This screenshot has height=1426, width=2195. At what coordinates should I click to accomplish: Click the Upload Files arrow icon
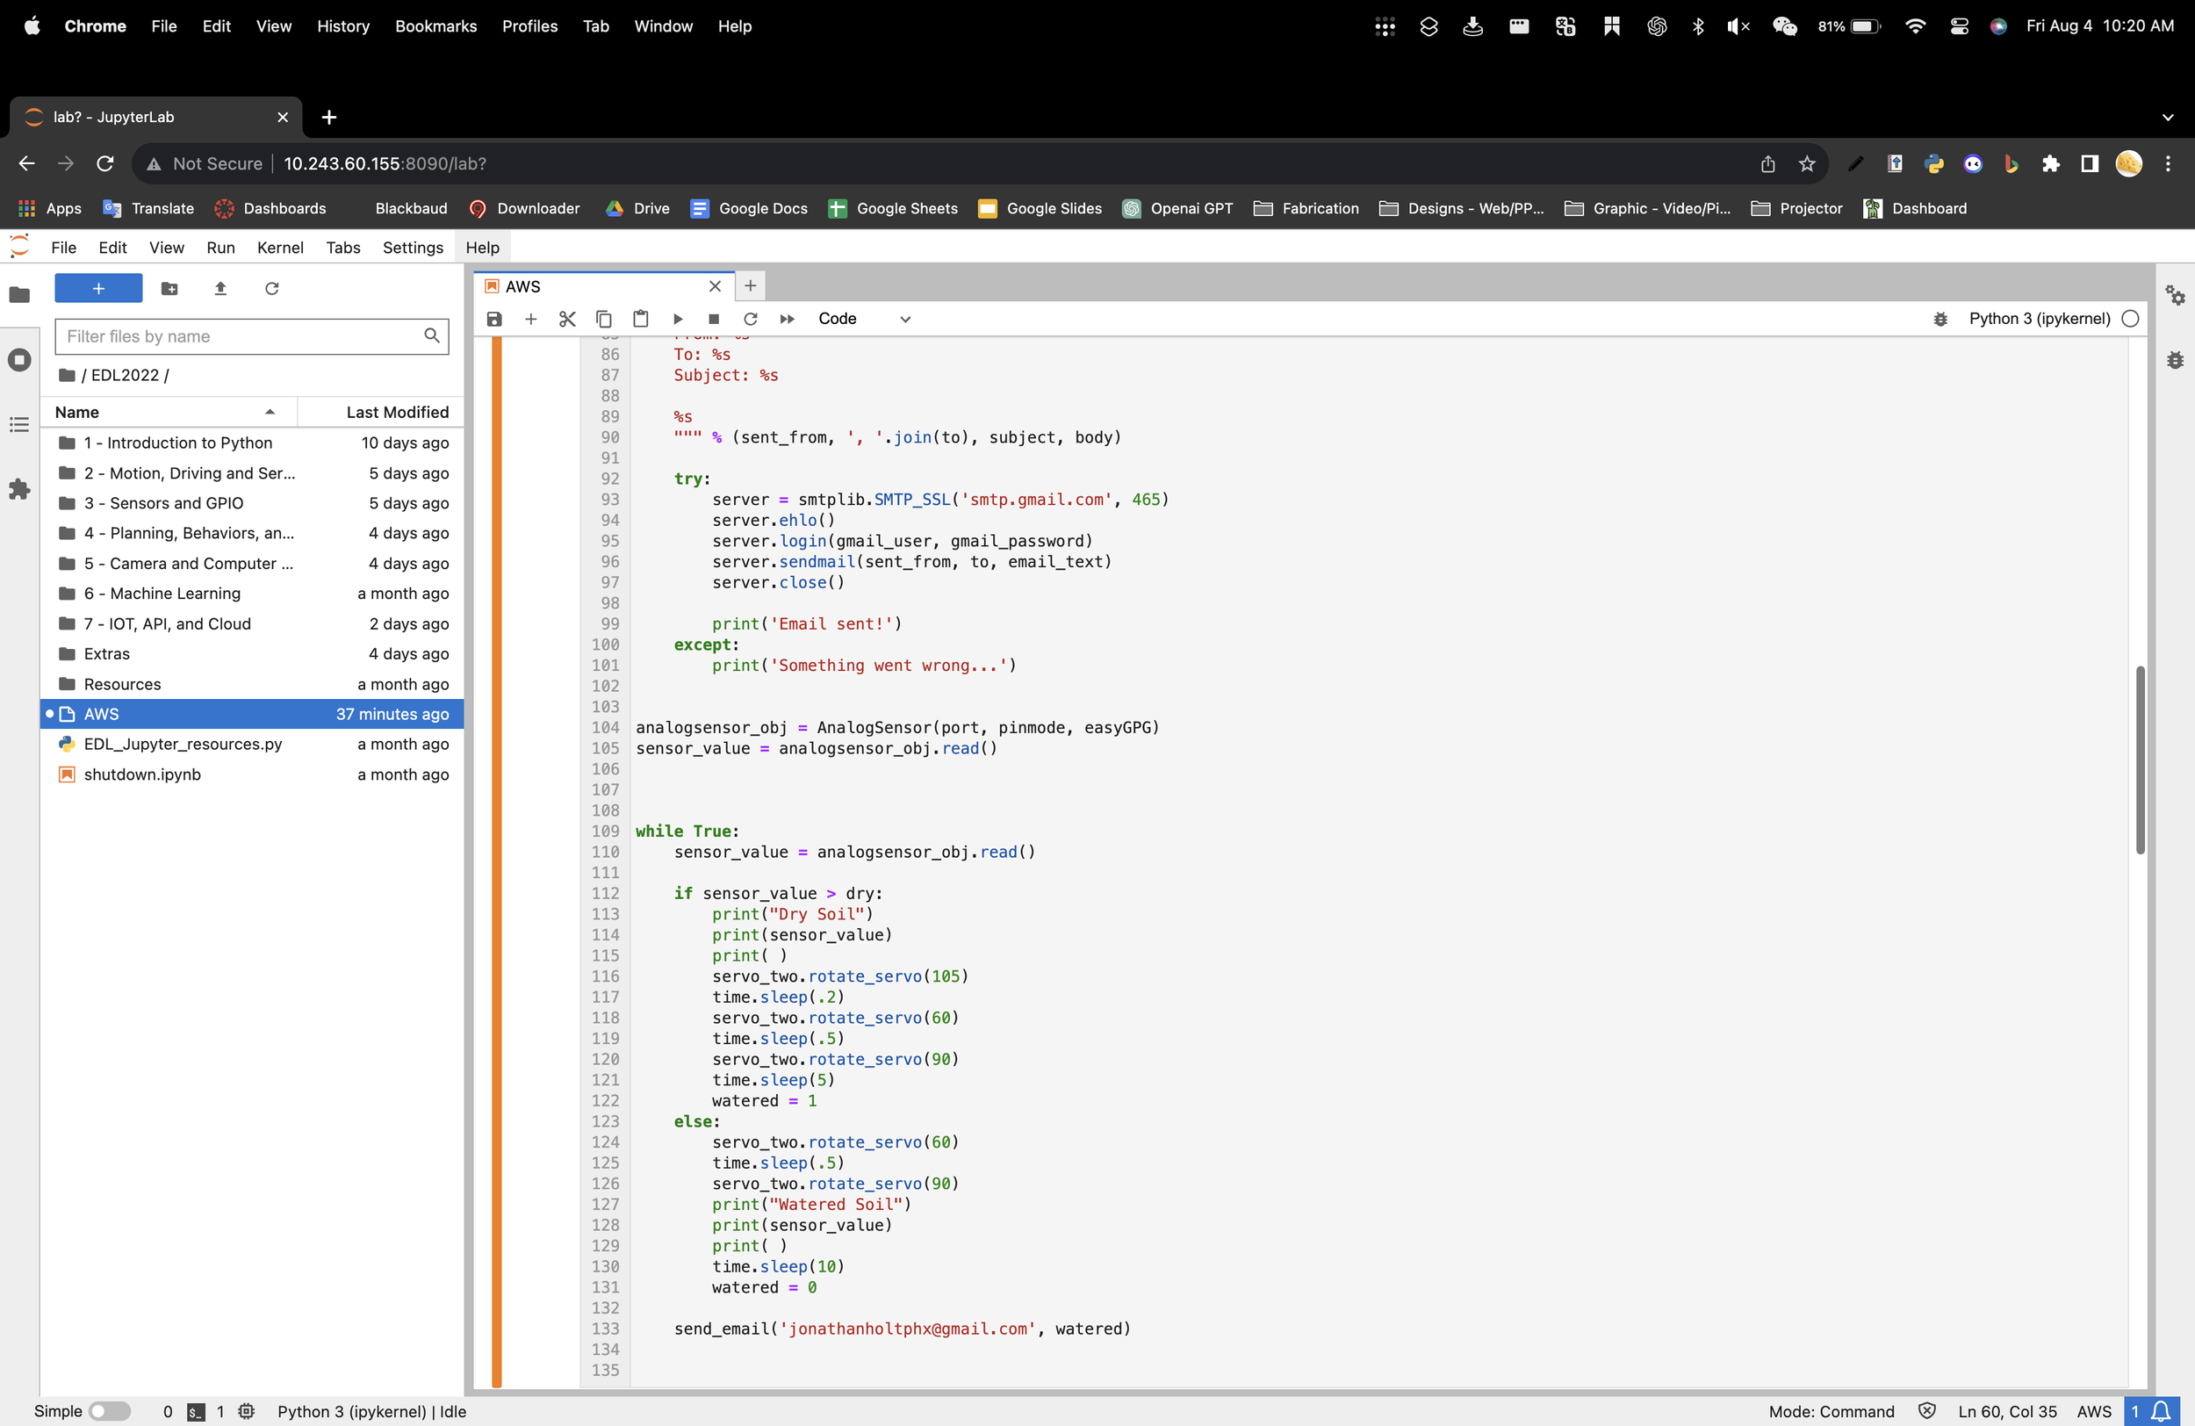point(220,289)
